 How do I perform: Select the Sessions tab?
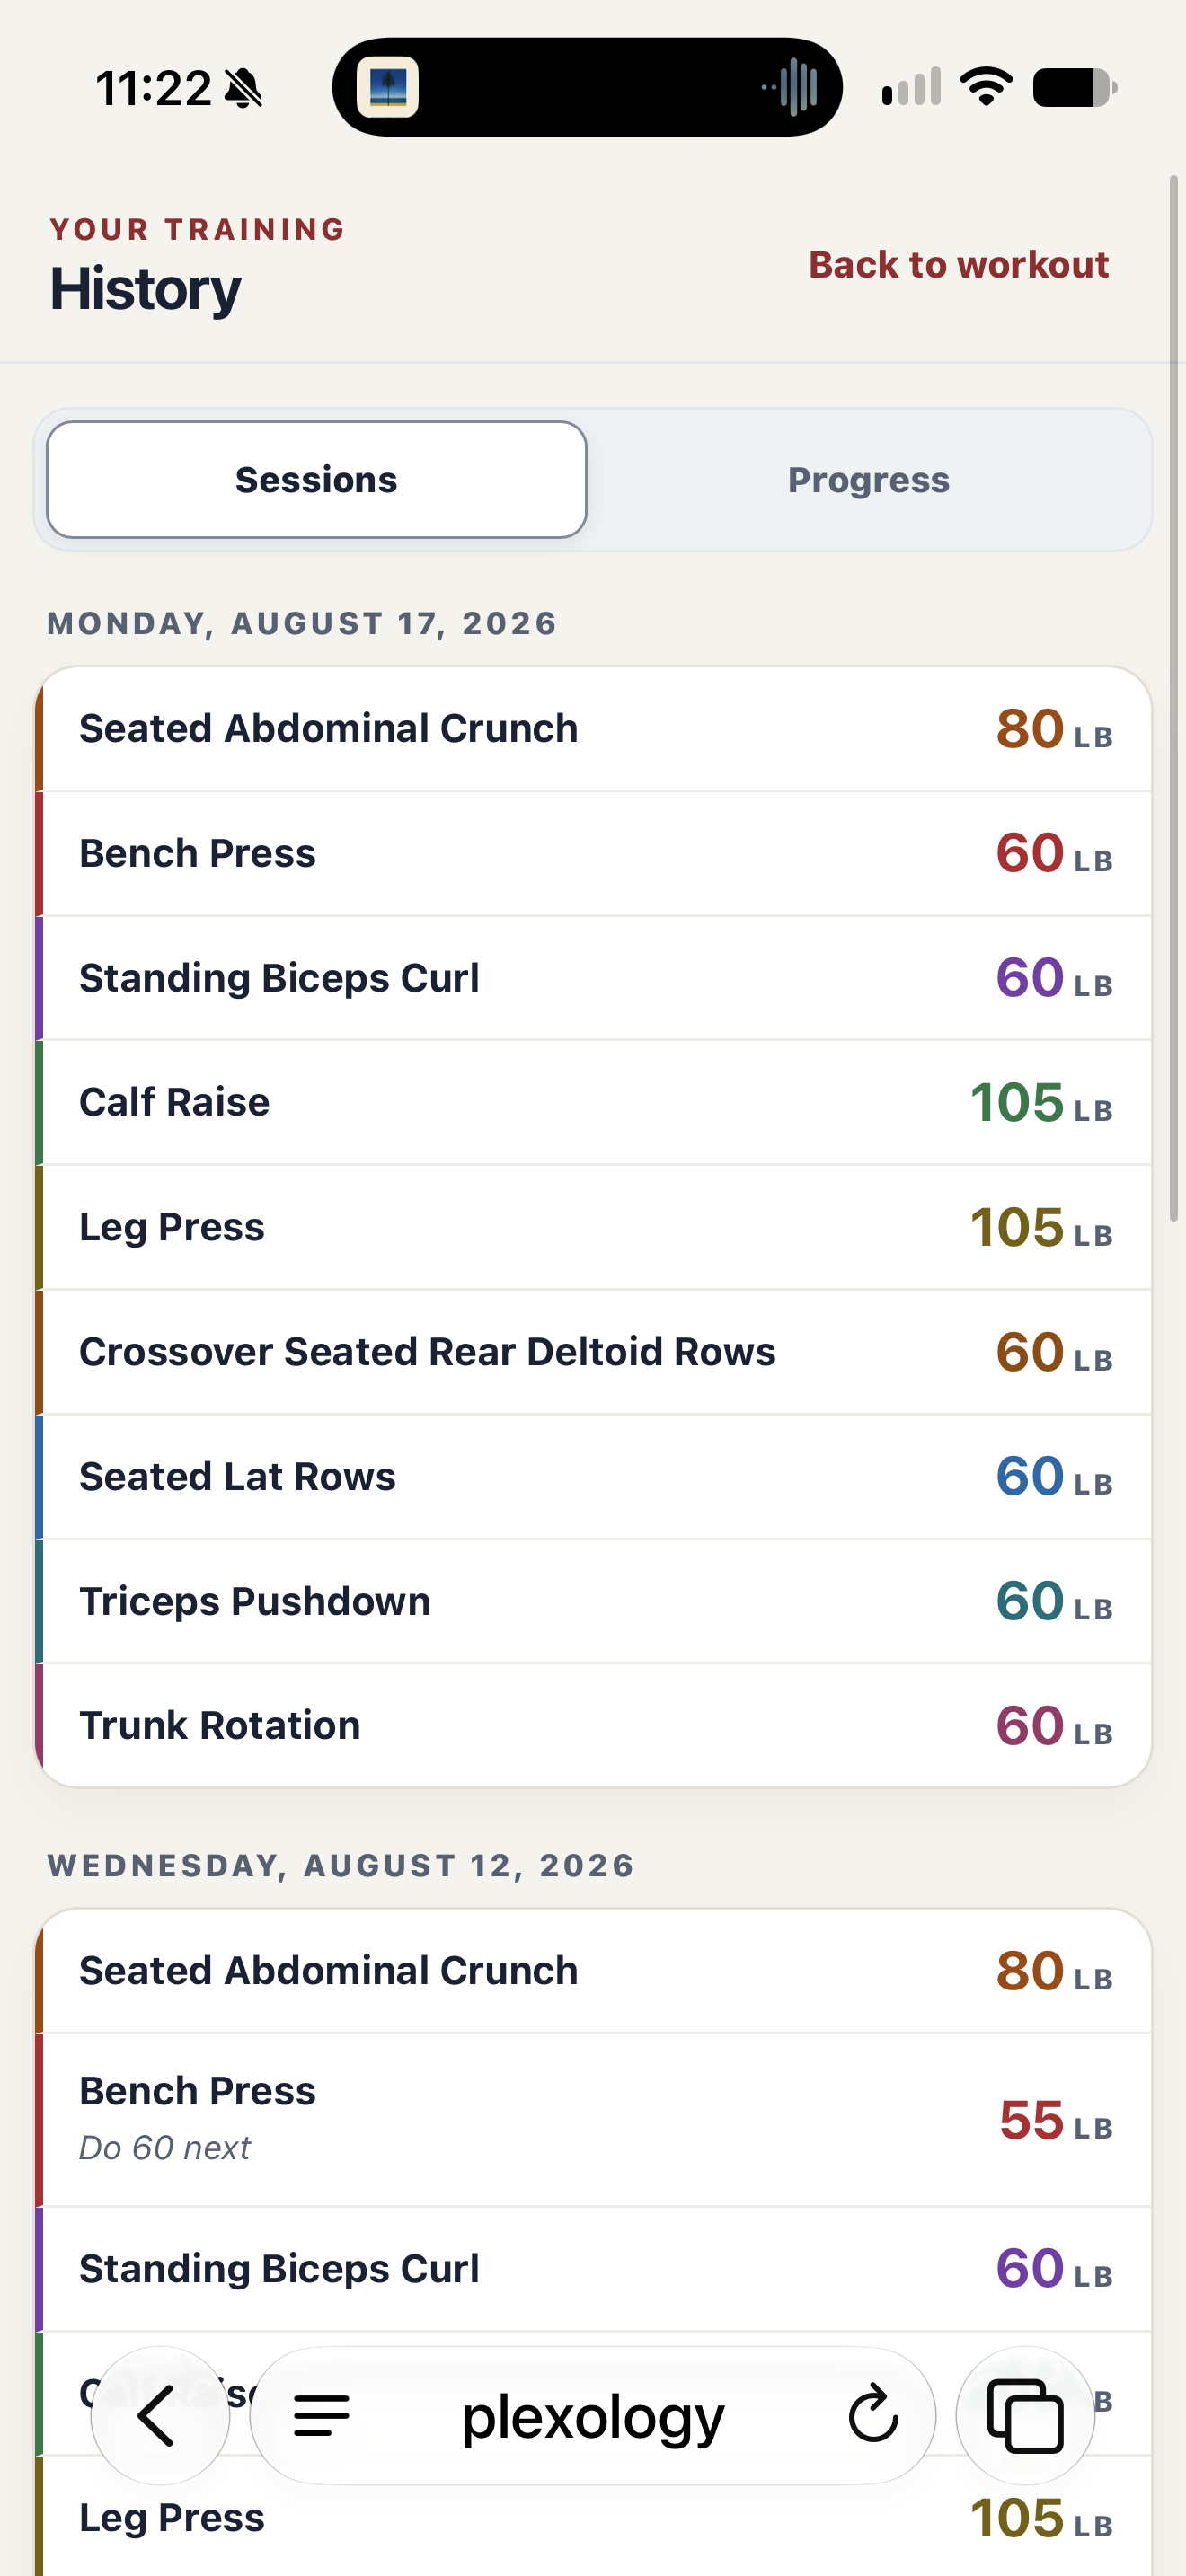pos(316,480)
